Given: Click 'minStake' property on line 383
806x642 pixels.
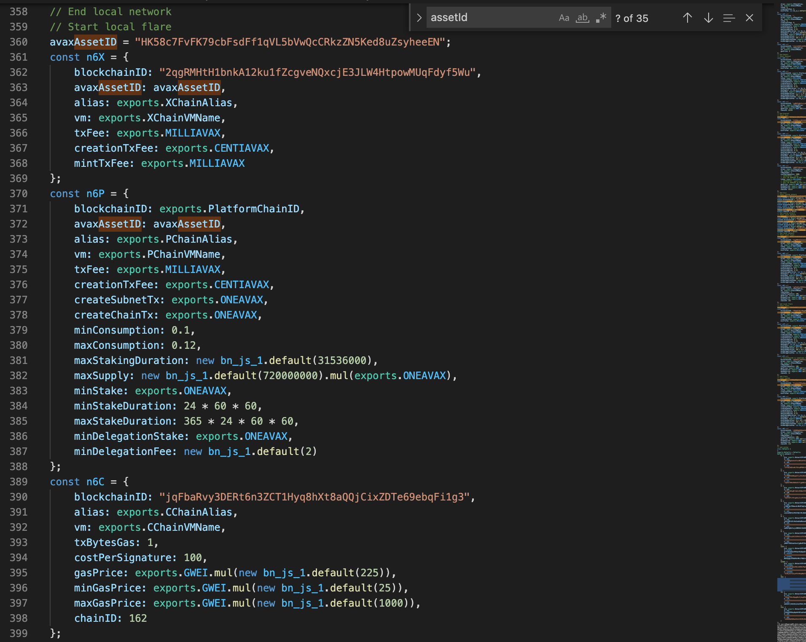Looking at the screenshot, I should 99,391.
